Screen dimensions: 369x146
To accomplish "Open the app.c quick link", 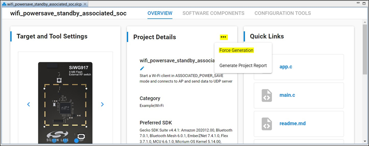I will click(x=286, y=66).
